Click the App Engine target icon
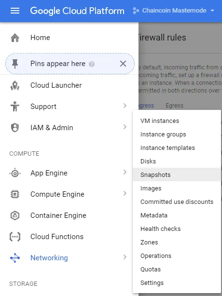The width and height of the screenshot is (222, 296). (15, 173)
